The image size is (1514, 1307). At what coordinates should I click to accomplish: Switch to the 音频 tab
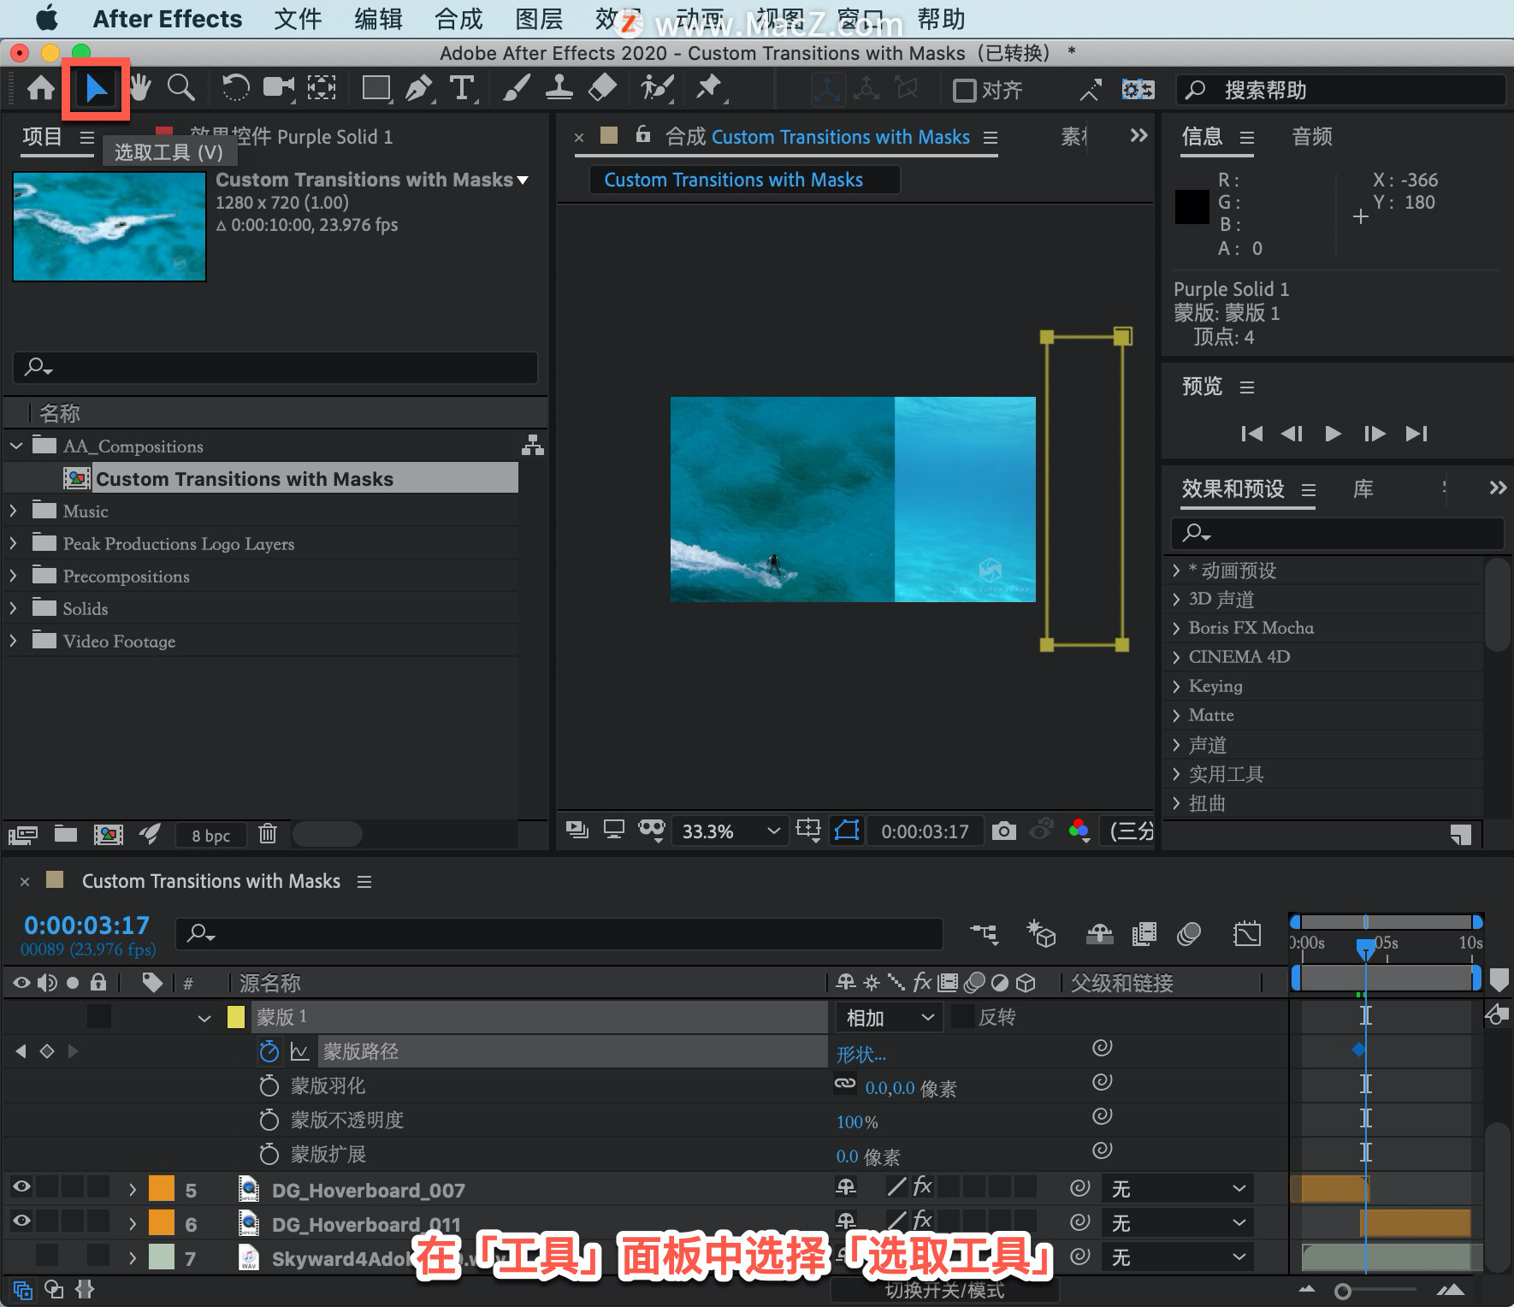pyautogui.click(x=1312, y=137)
